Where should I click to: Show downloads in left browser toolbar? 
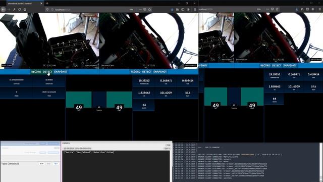pyautogui.click(x=172, y=10)
